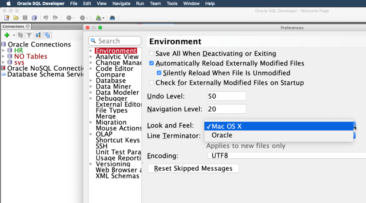Expand the Database preferences category
The width and height of the screenshot is (366, 203).
pyautogui.click(x=91, y=81)
